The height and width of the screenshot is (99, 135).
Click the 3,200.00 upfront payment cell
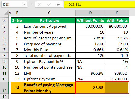[117, 79]
